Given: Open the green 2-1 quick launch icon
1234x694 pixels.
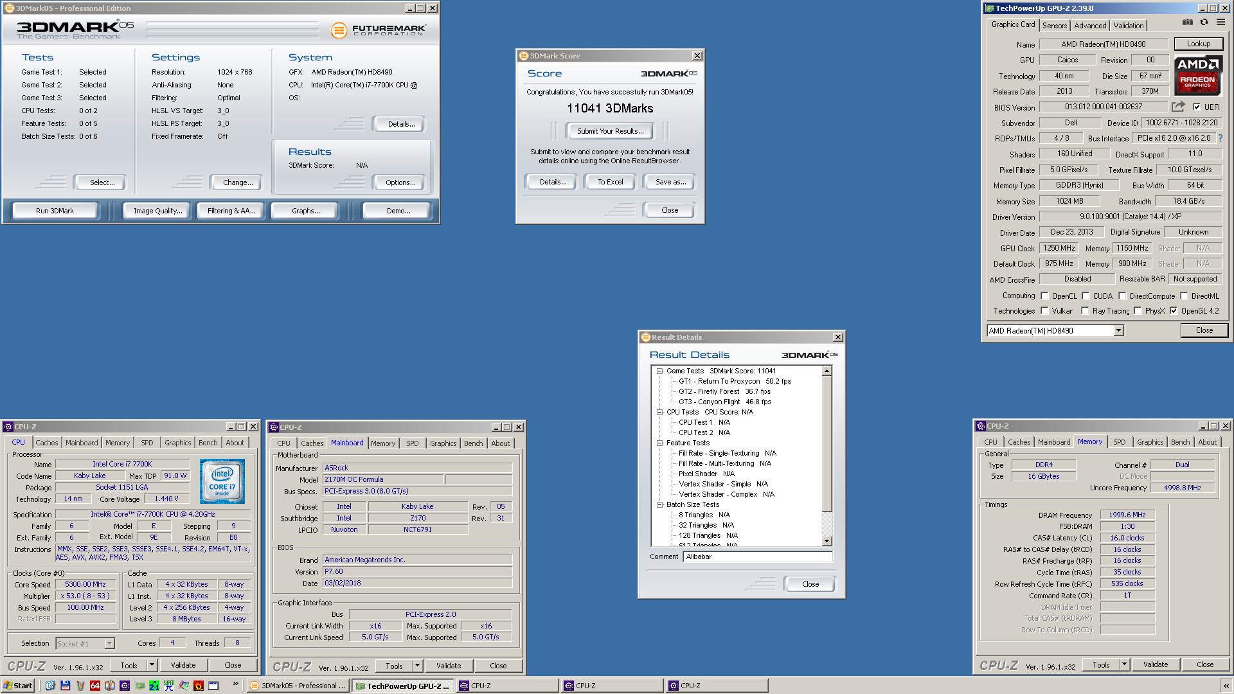Looking at the screenshot, I should coord(154,686).
